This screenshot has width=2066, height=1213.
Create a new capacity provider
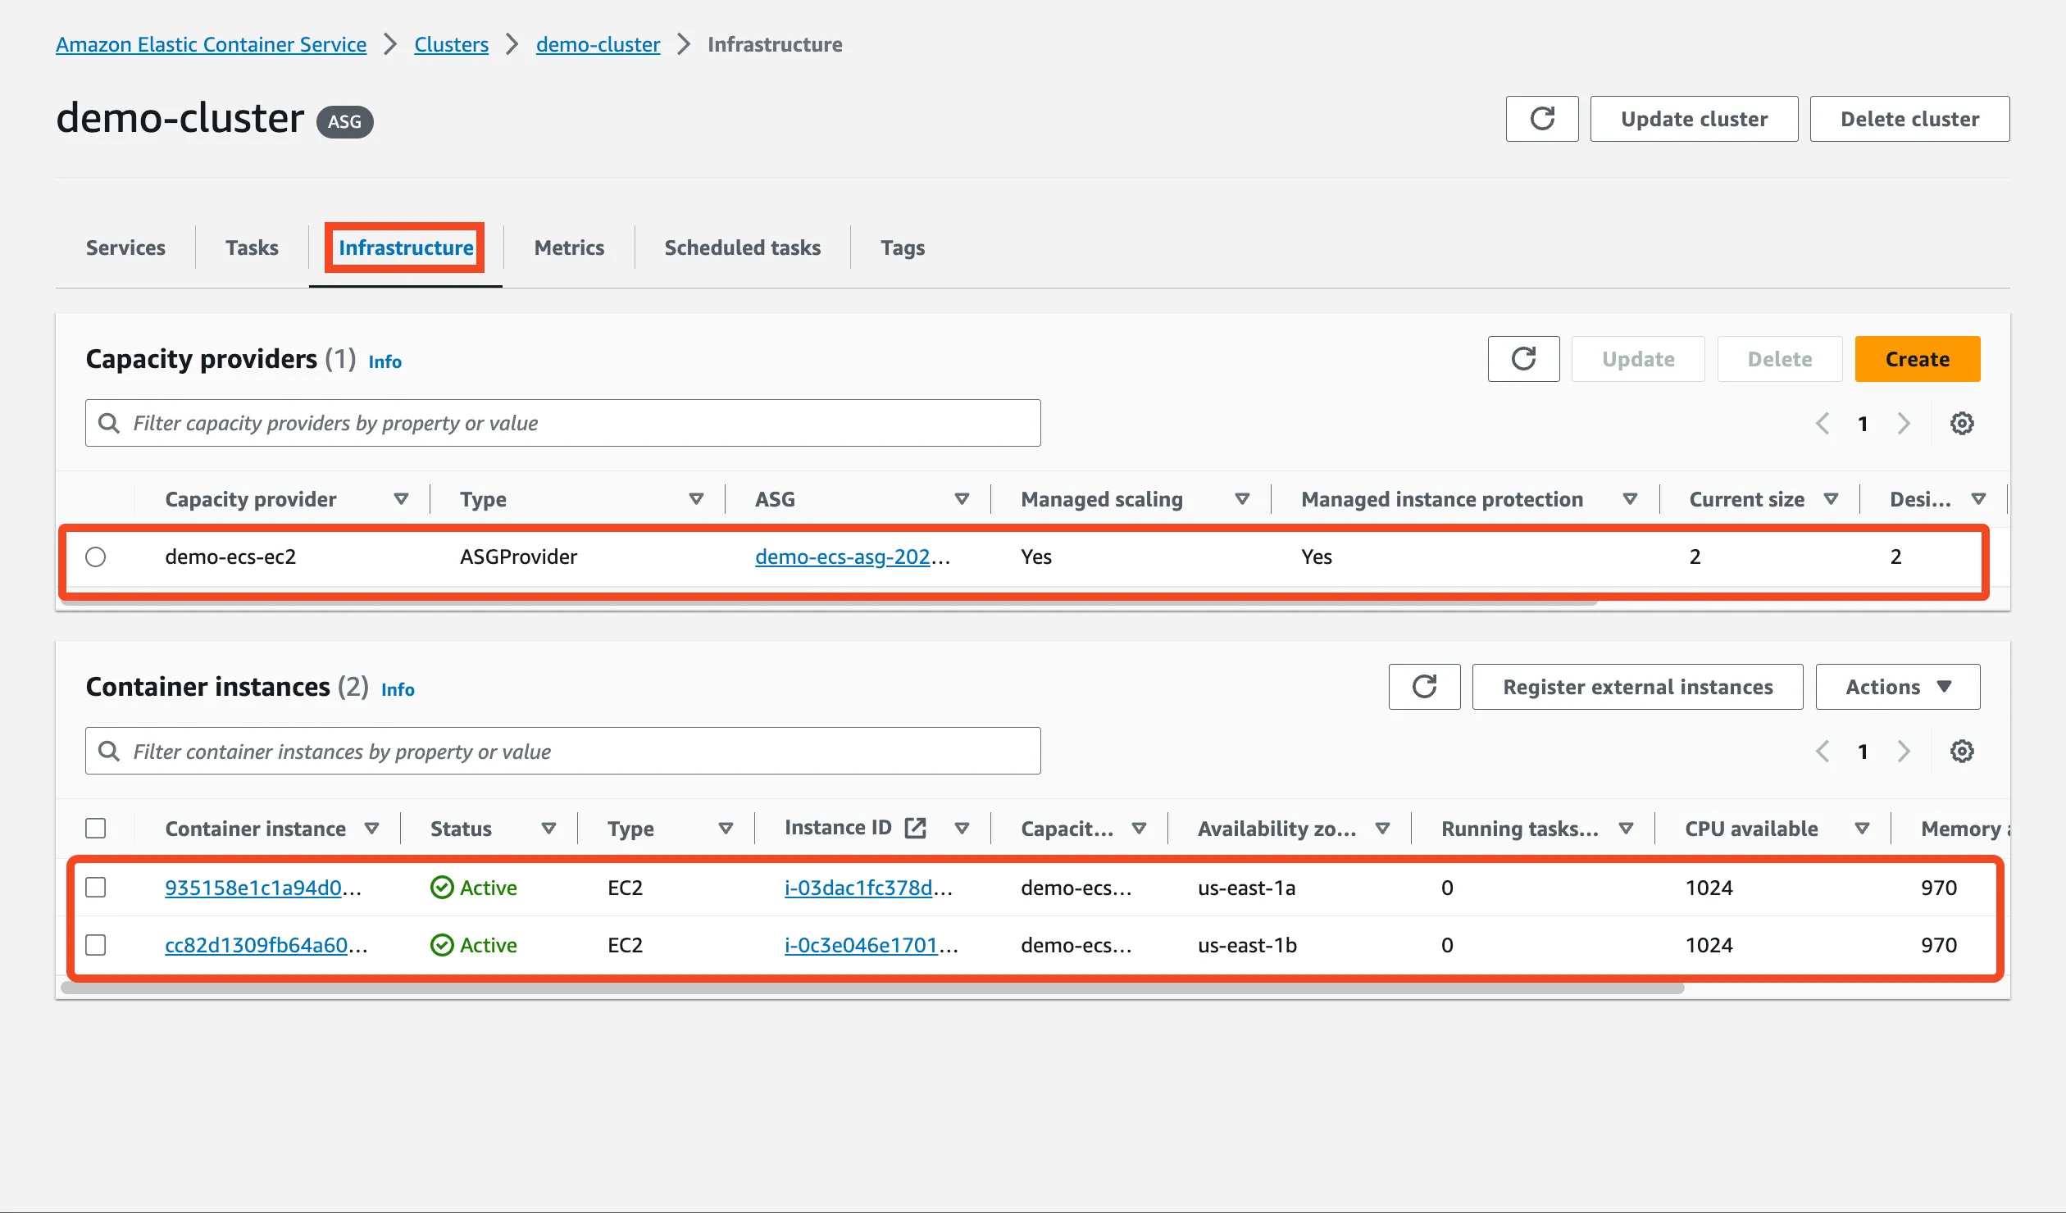pyautogui.click(x=1918, y=359)
